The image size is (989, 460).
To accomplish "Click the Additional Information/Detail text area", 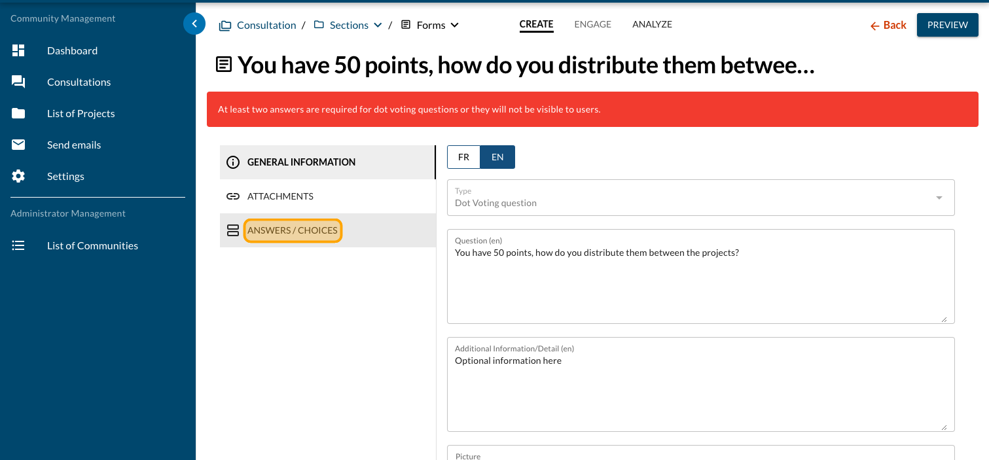I will [700, 389].
